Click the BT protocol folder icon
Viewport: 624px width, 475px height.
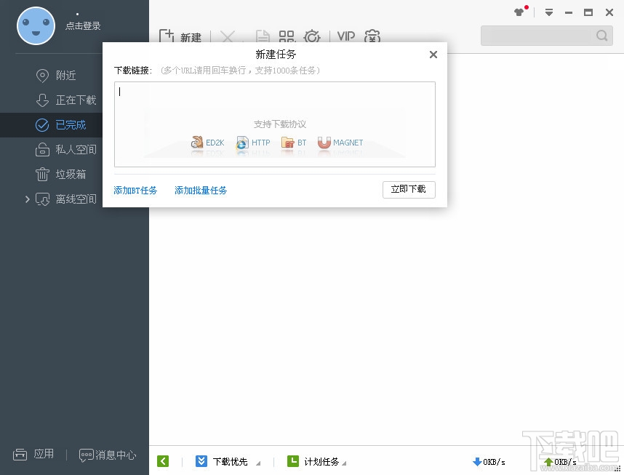click(x=287, y=142)
